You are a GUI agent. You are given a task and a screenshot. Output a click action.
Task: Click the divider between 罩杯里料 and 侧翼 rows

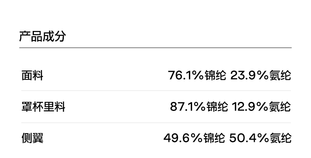[155, 123]
